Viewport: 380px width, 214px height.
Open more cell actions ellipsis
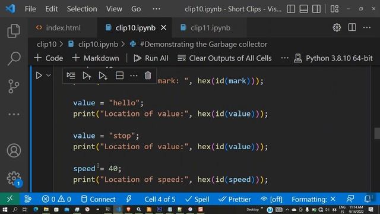pos(134,75)
